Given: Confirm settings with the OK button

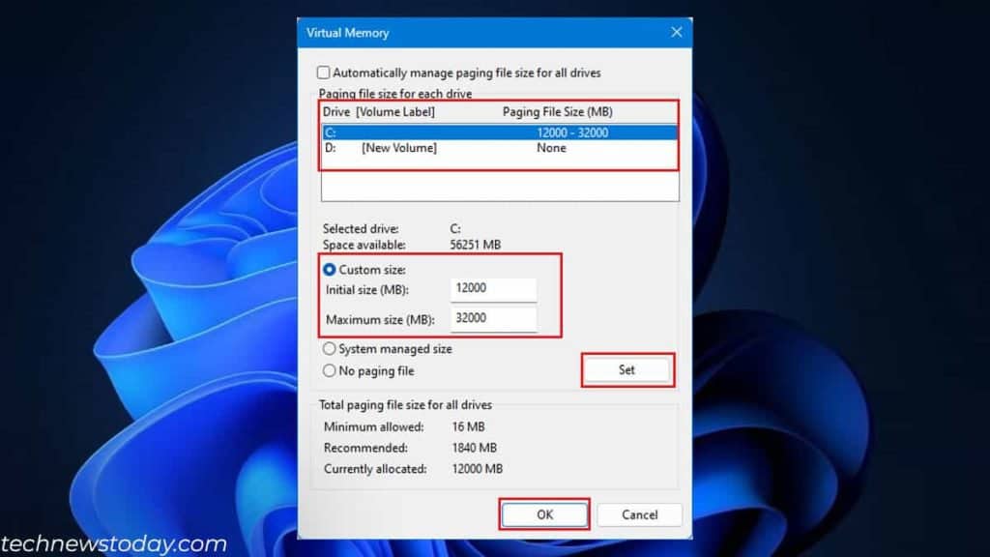Looking at the screenshot, I should 543,514.
